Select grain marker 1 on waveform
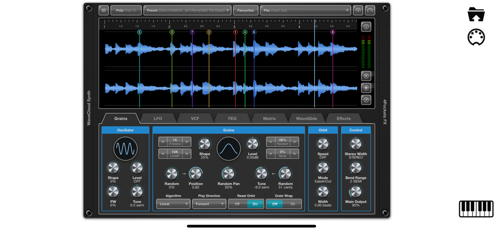Screen dimensions: 503x232 pyautogui.click(x=235, y=32)
